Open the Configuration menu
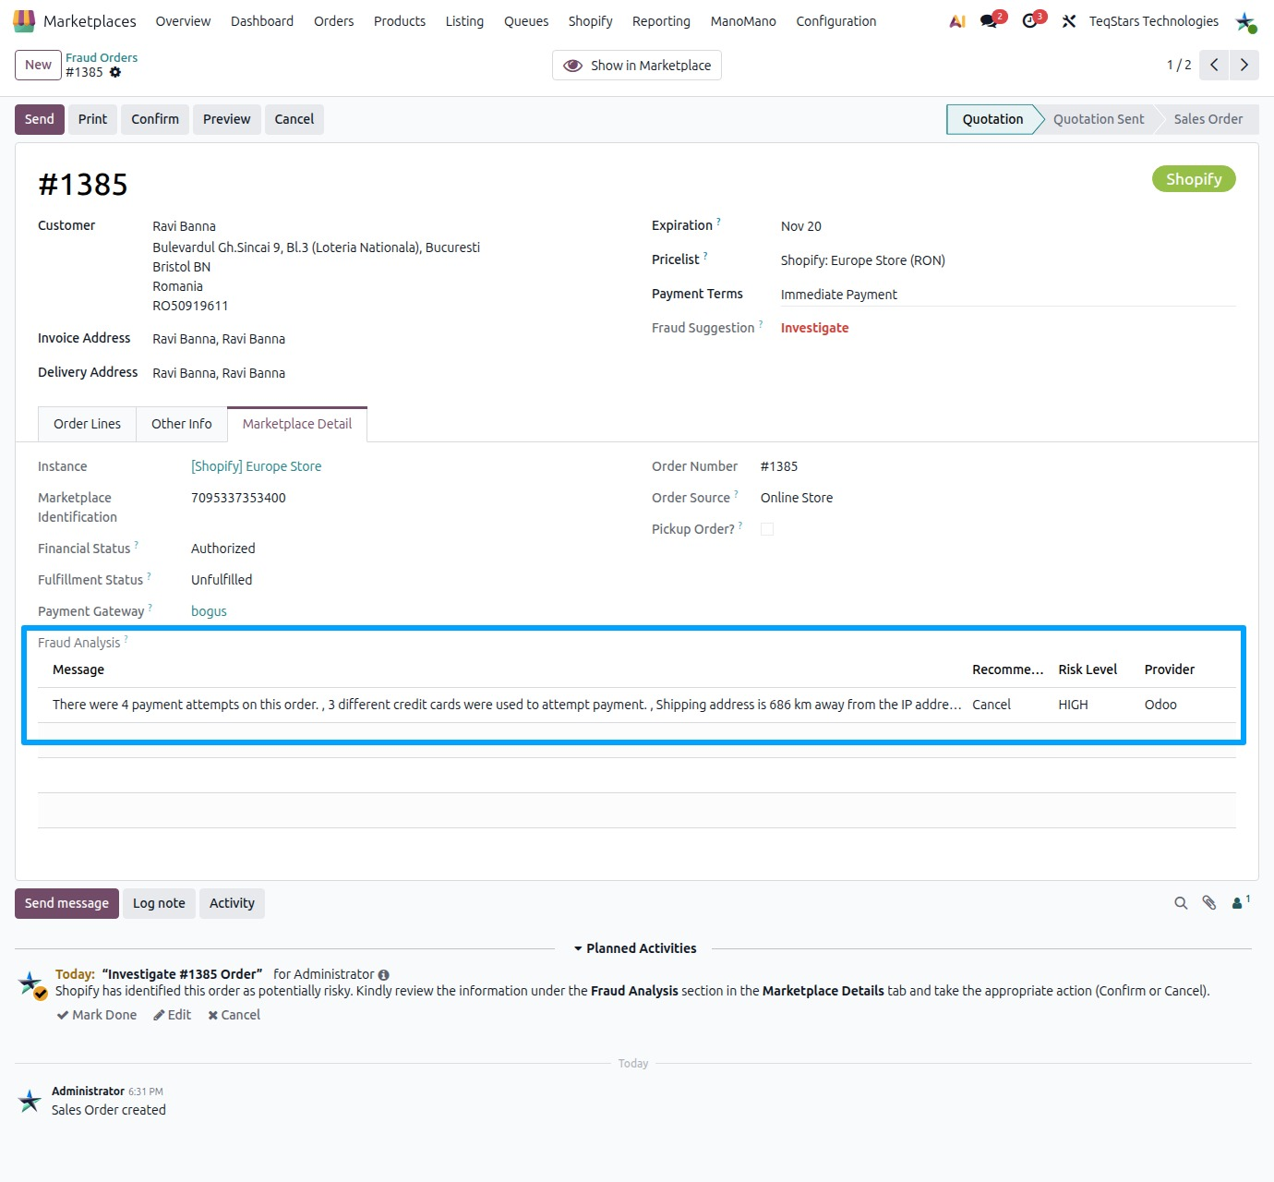Screen dimensions: 1274x1182 pos(836,21)
